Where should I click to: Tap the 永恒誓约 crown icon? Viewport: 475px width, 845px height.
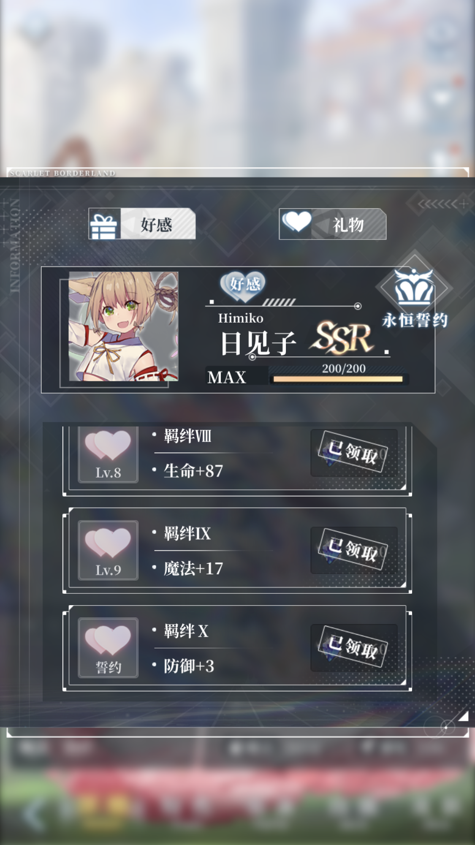tap(414, 287)
